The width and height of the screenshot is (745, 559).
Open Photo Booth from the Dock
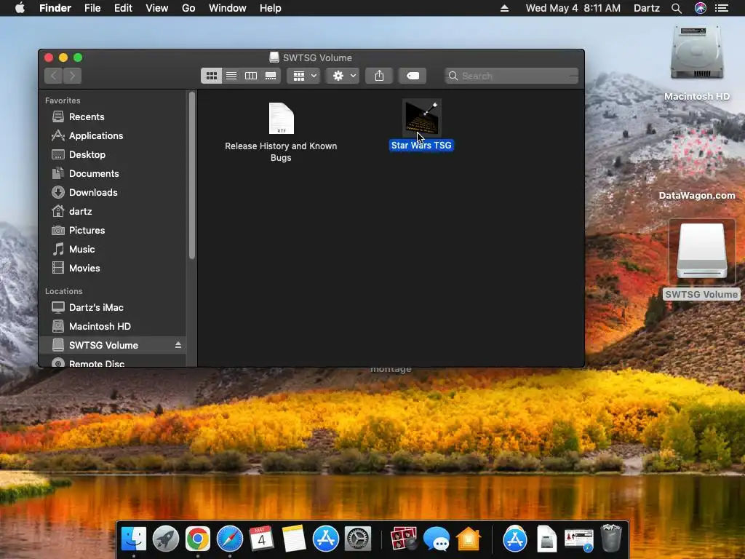pyautogui.click(x=404, y=539)
